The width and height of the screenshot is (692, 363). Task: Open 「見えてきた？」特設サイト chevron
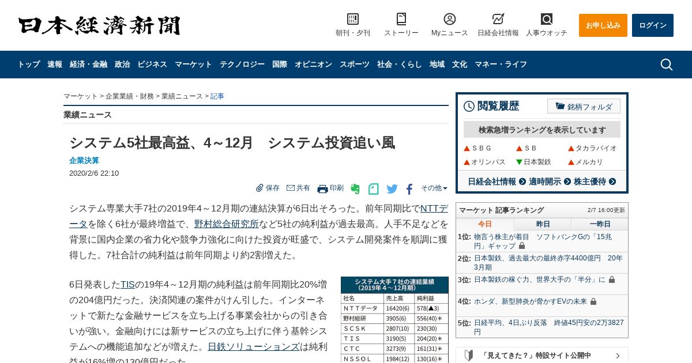tap(618, 356)
